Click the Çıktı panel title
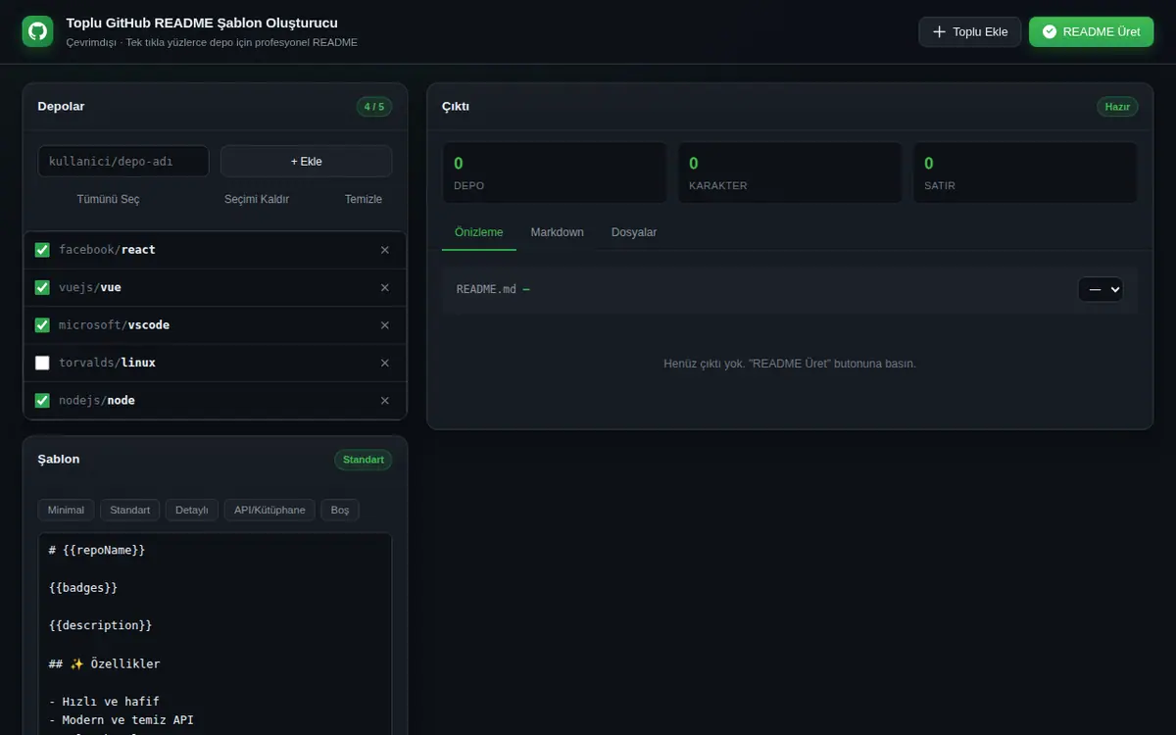This screenshot has width=1176, height=735. point(456,107)
